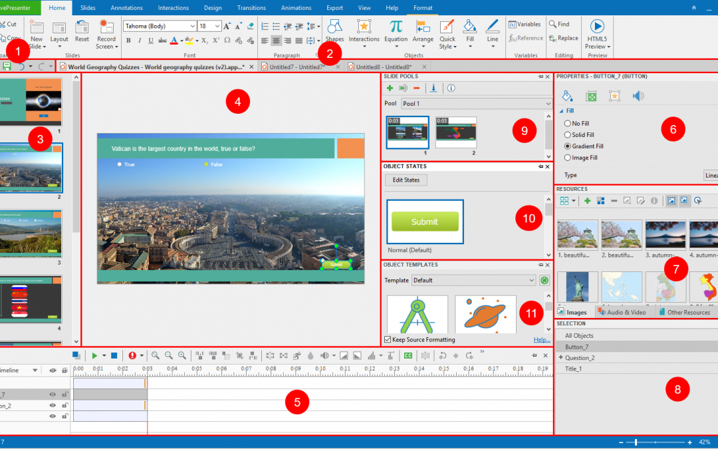This screenshot has height=449, width=718.
Task: Stop timeline playback
Action: tap(114, 355)
